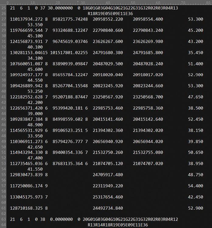Screen dimensions: 212x228
Task: Click empty line number 62 in gutter
Action: pos(4,214)
